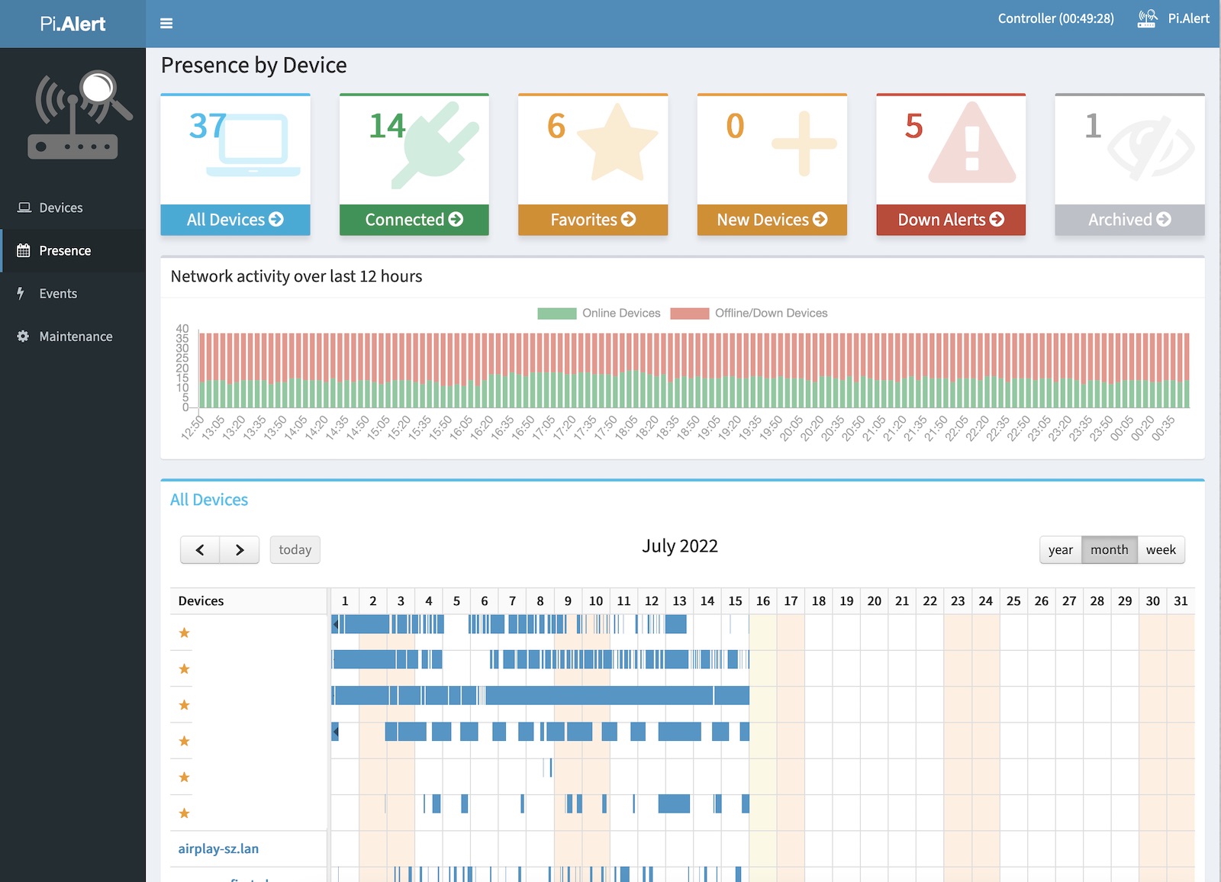
Task: Click the star icon on Favorites card
Action: pos(617,144)
